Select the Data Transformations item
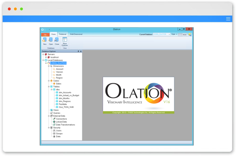 point(65,125)
